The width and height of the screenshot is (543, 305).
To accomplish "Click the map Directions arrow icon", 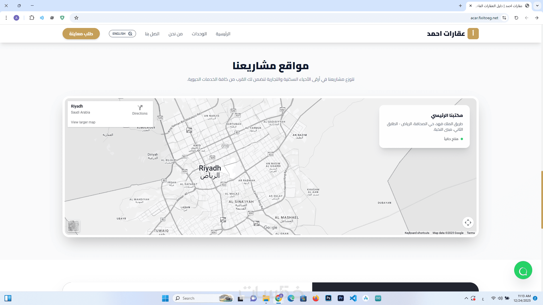I will pos(140,108).
